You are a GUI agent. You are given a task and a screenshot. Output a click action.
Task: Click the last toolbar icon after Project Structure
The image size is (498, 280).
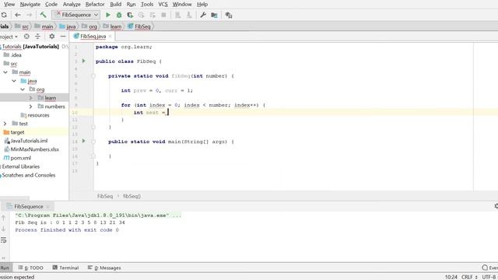[228, 15]
